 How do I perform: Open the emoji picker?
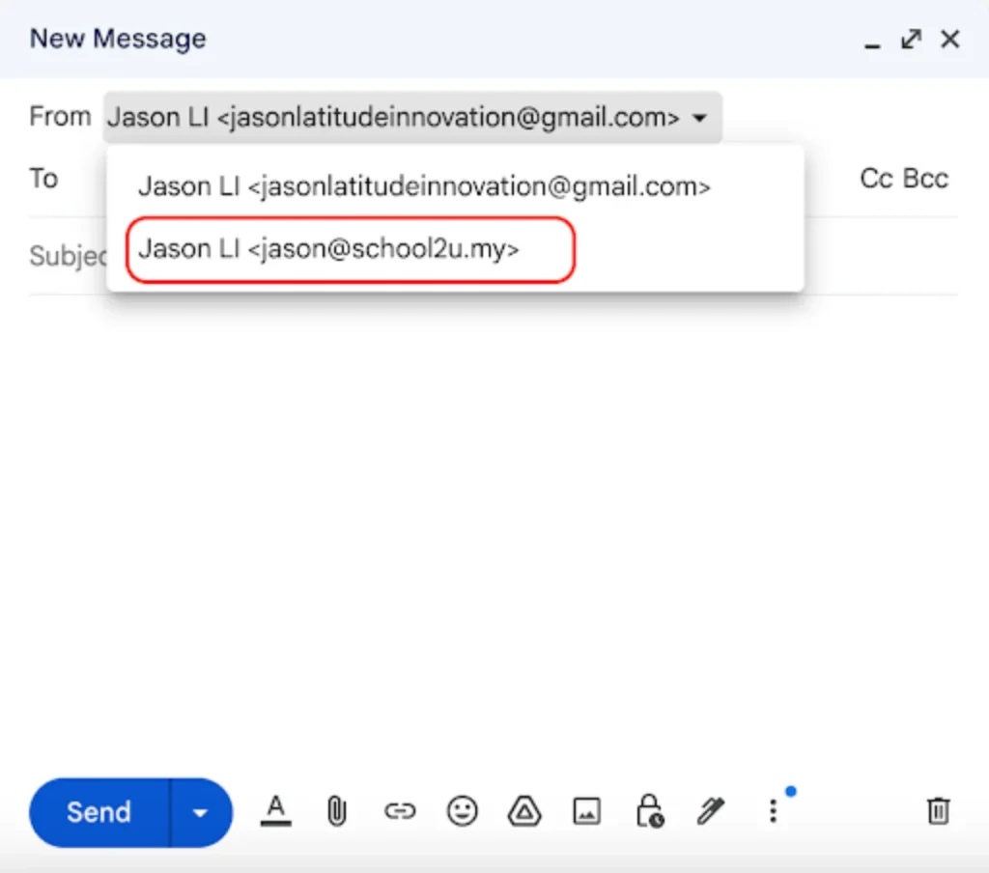(462, 811)
